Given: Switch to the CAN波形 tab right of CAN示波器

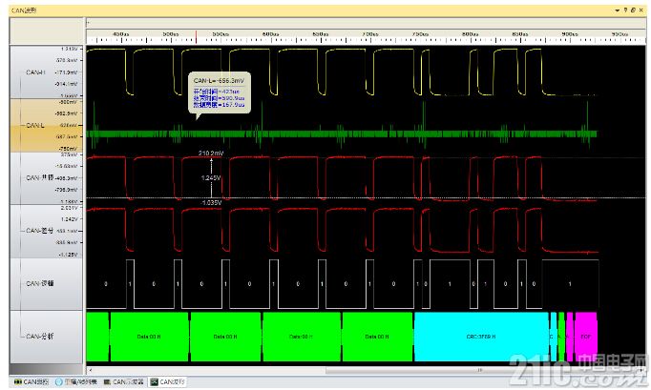Looking at the screenshot, I should tap(168, 381).
